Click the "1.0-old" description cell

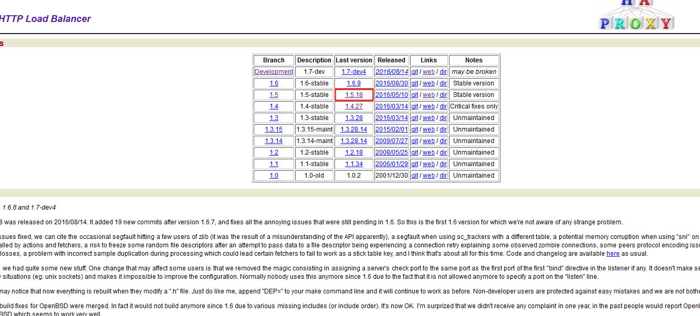[314, 176]
